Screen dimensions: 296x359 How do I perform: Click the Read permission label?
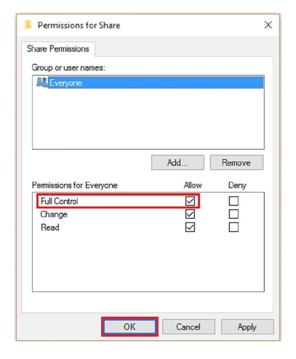[x=50, y=227]
